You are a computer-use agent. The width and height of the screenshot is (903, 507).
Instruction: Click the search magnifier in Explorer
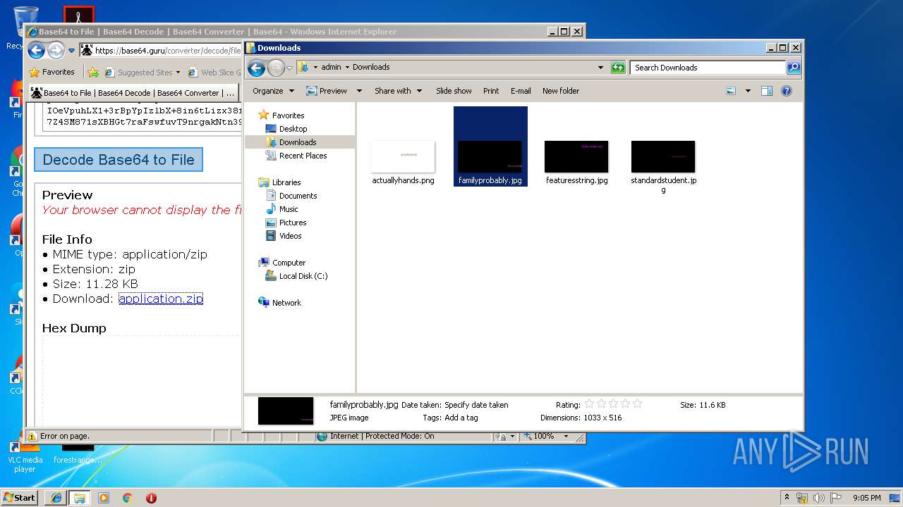click(794, 68)
